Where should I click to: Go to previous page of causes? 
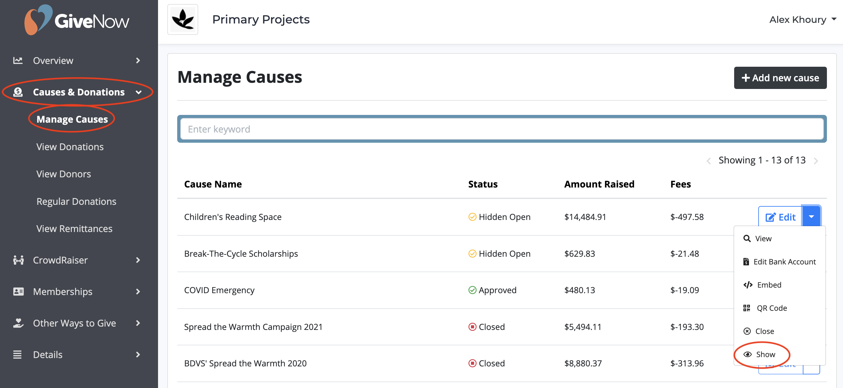coord(708,161)
